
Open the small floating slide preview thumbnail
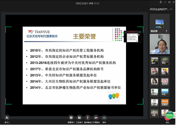132,38
